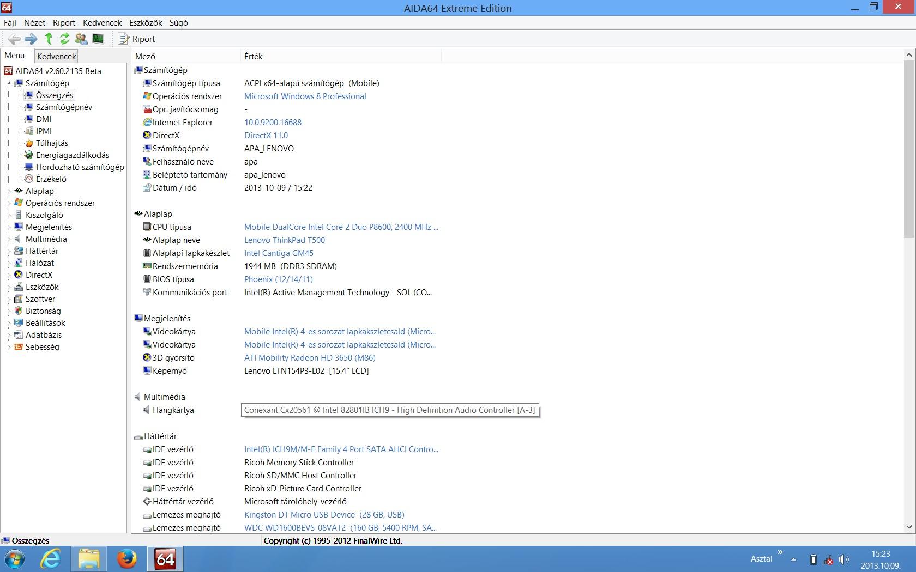Open File Explorer from the taskbar
The image size is (916, 572).
89,559
